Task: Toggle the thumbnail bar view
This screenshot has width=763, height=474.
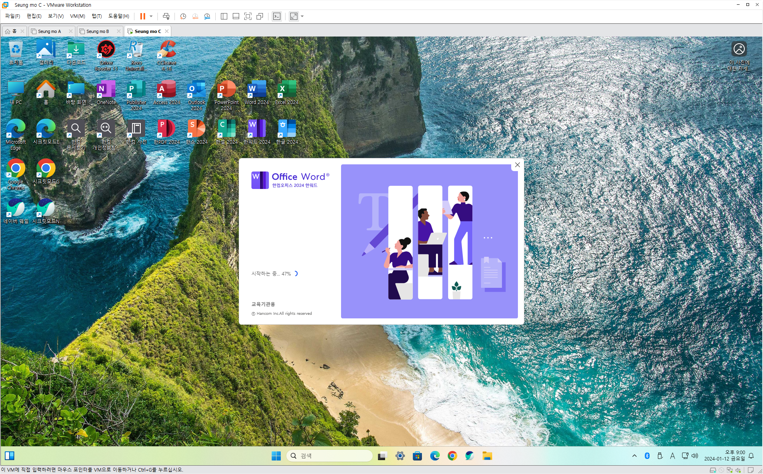Action: pyautogui.click(x=236, y=16)
